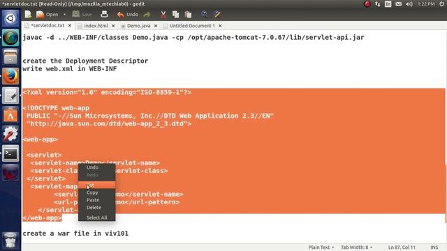
Task: Click the line 'create a war file in viv101'
Action: [75, 234]
